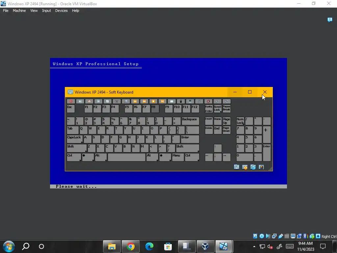Toggle the Ctrl key next to Menu key
The image size is (337, 253).
[x=192, y=157]
